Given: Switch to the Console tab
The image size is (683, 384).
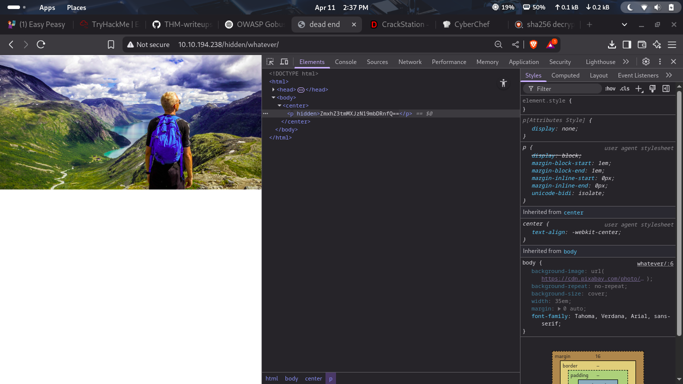Looking at the screenshot, I should click(345, 62).
